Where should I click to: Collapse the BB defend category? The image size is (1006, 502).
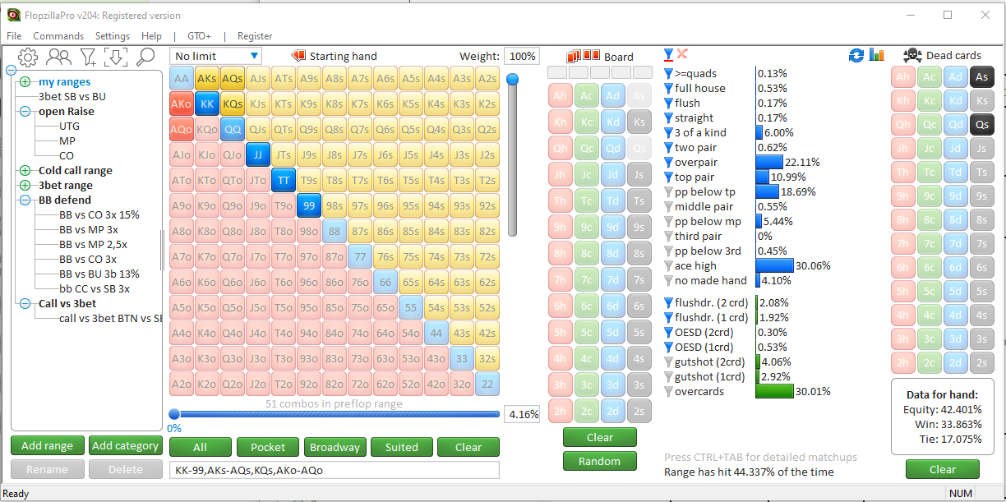(x=25, y=200)
